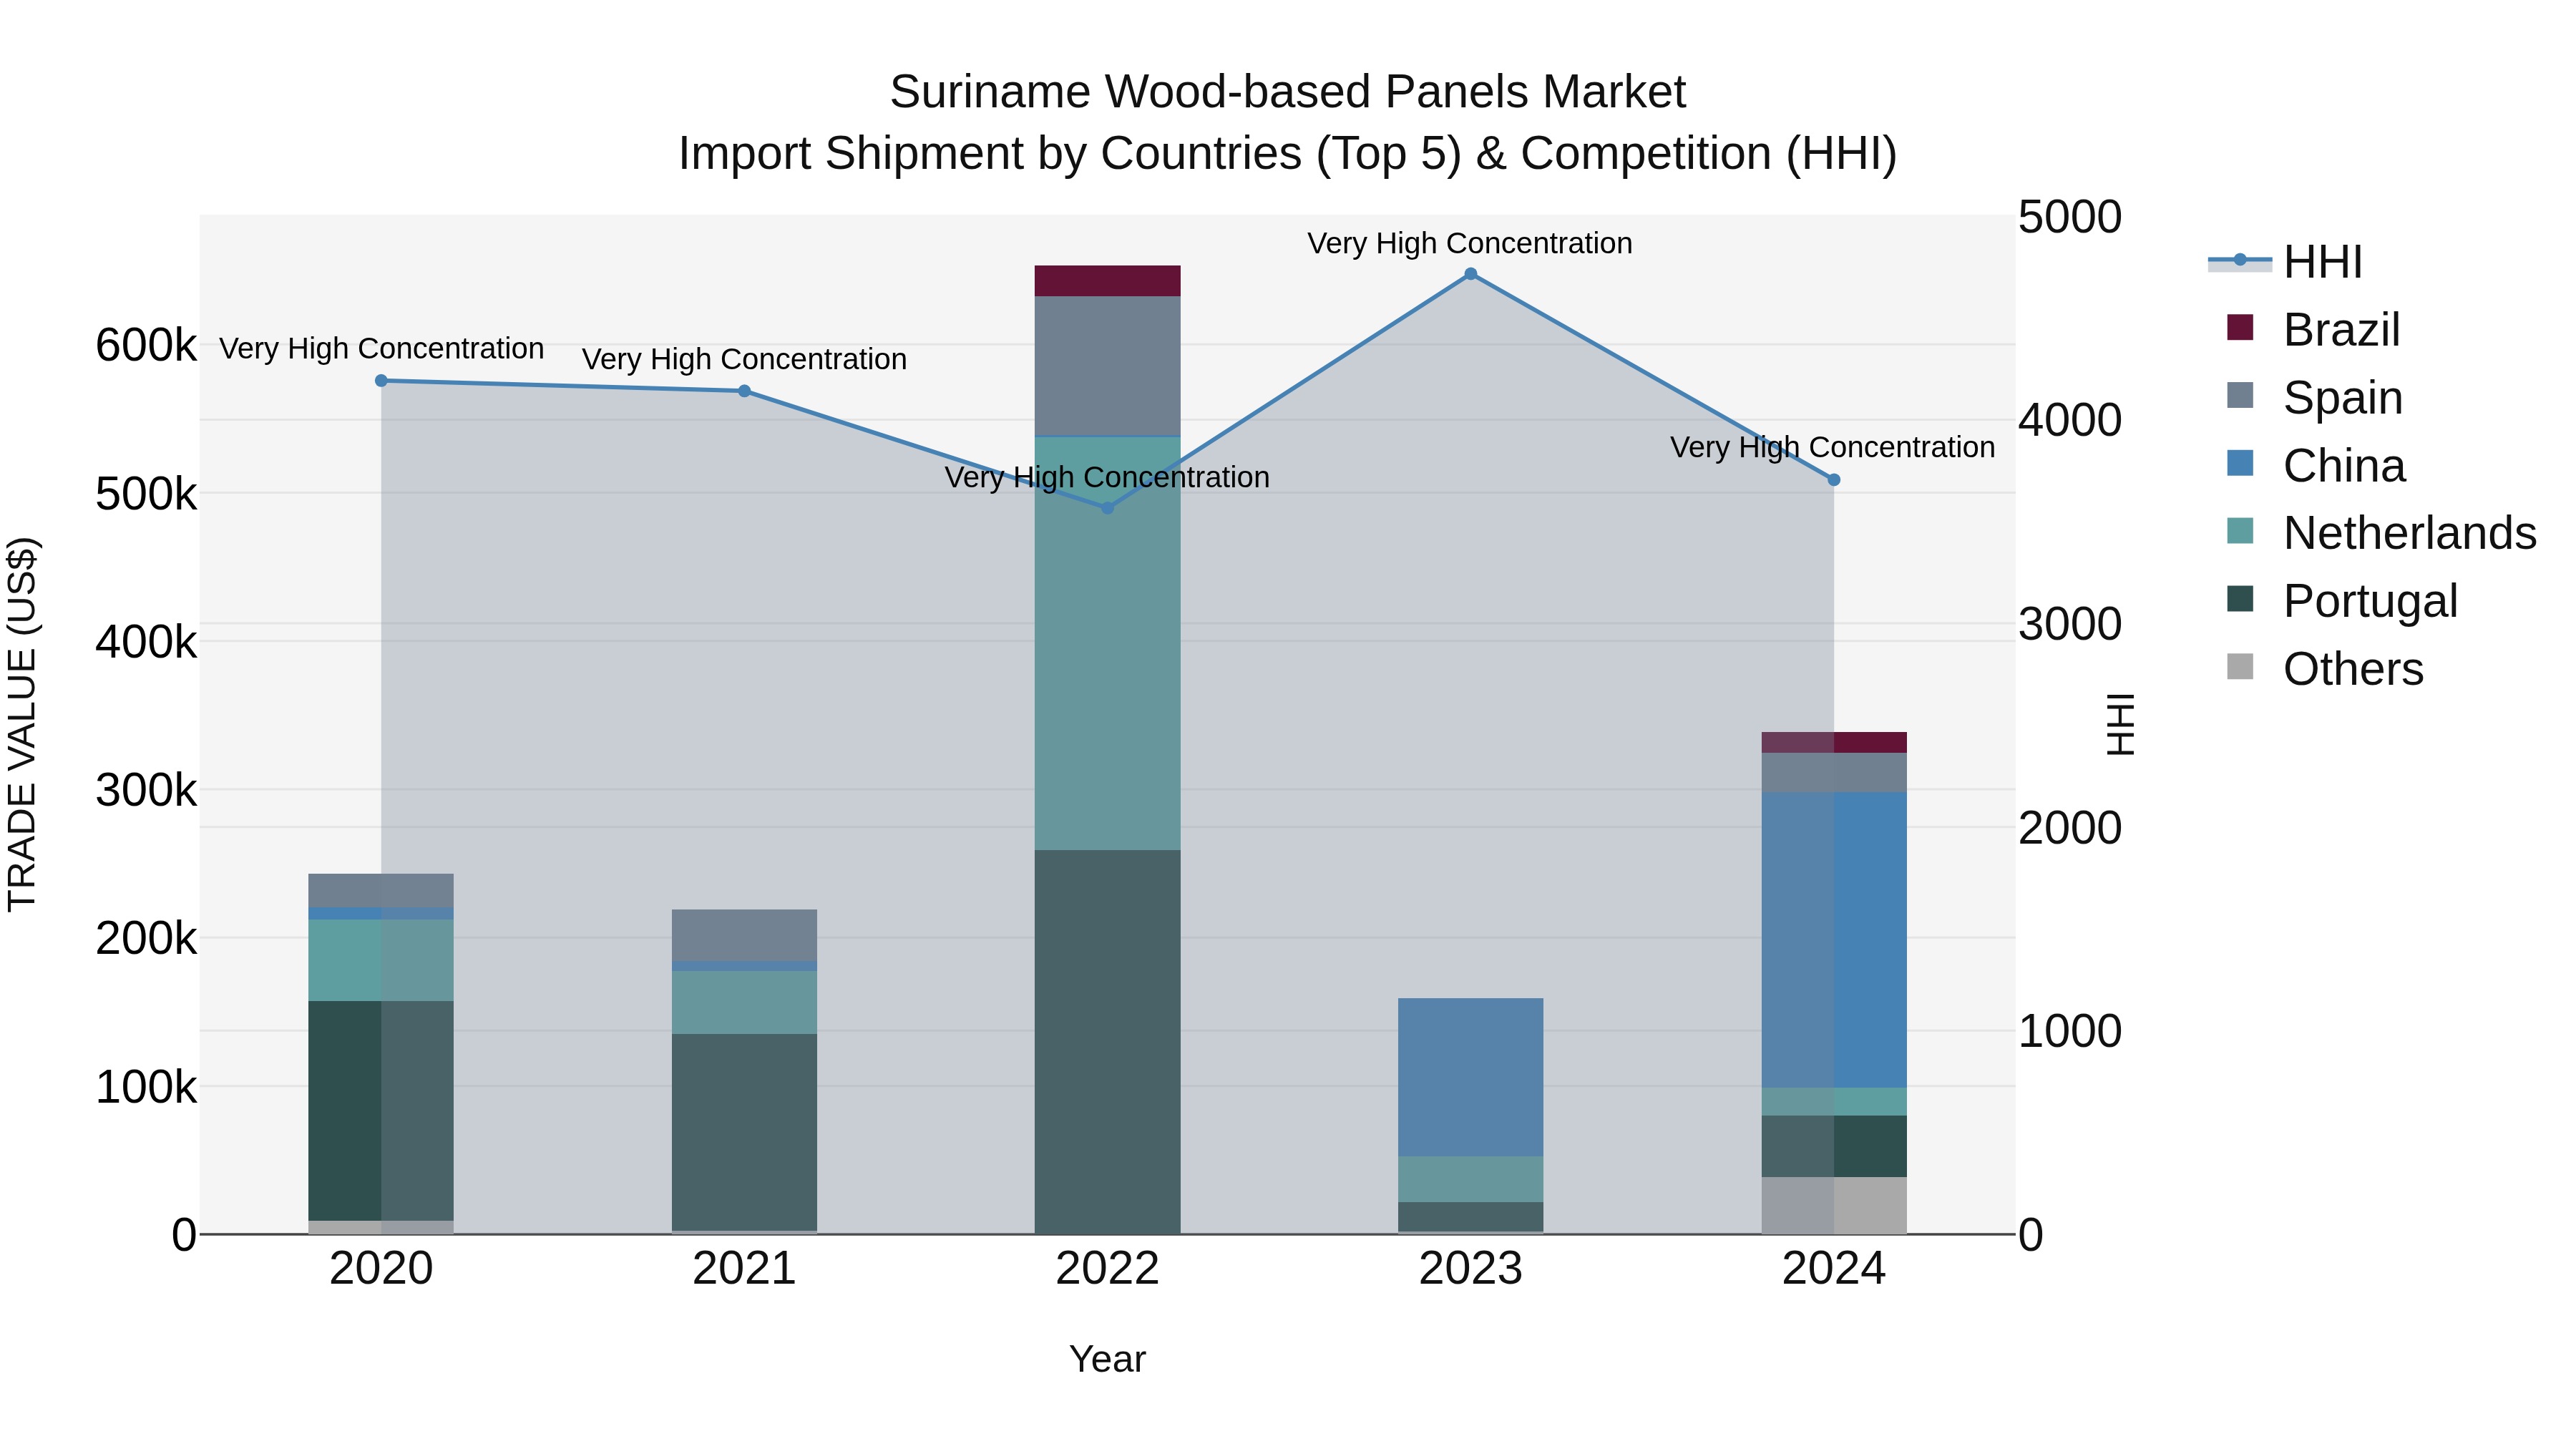The image size is (2576, 1449).
Task: Click the Very High Concentration label above 2020
Action: 381,348
